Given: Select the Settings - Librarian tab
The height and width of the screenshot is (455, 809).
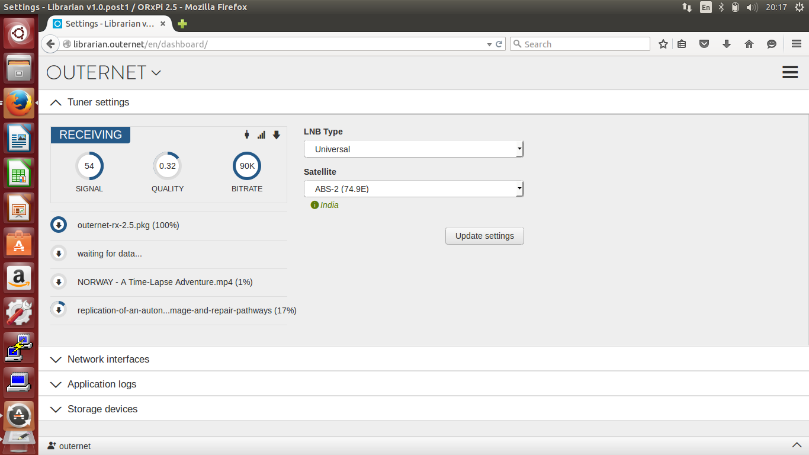Looking at the screenshot, I should coord(110,24).
